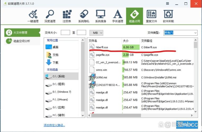Select the winre.wim file row
This screenshot has width=202, height=132.
point(141,70)
